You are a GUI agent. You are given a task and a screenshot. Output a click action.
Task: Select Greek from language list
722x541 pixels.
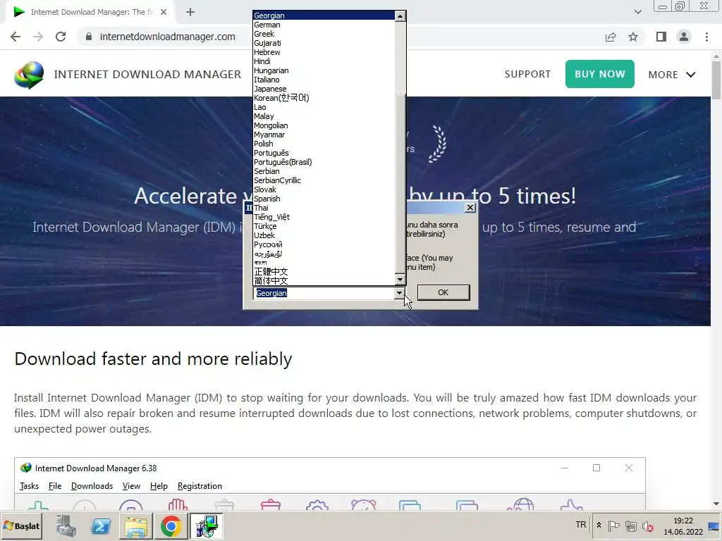tap(324, 34)
